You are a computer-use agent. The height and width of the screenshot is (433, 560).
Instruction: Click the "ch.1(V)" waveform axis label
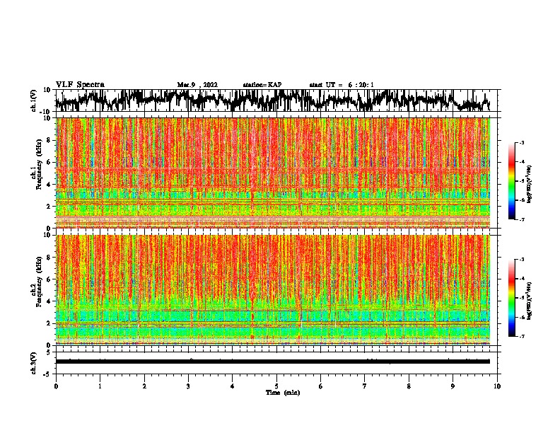[x=34, y=100]
